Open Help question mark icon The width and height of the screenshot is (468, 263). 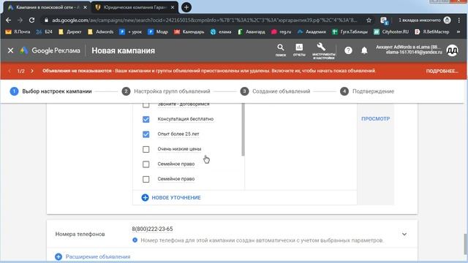point(348,50)
